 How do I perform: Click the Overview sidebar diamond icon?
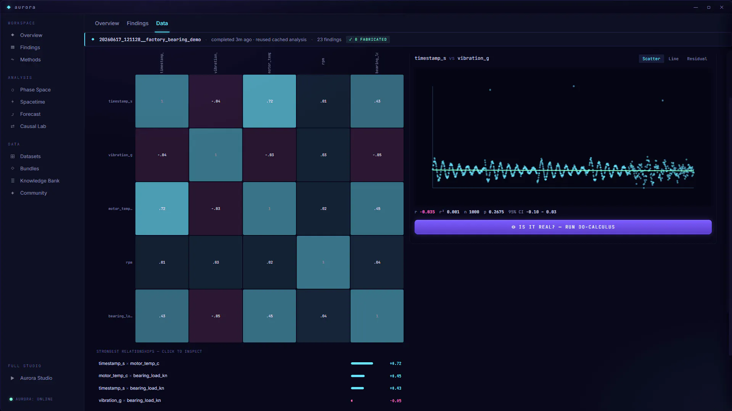13,35
